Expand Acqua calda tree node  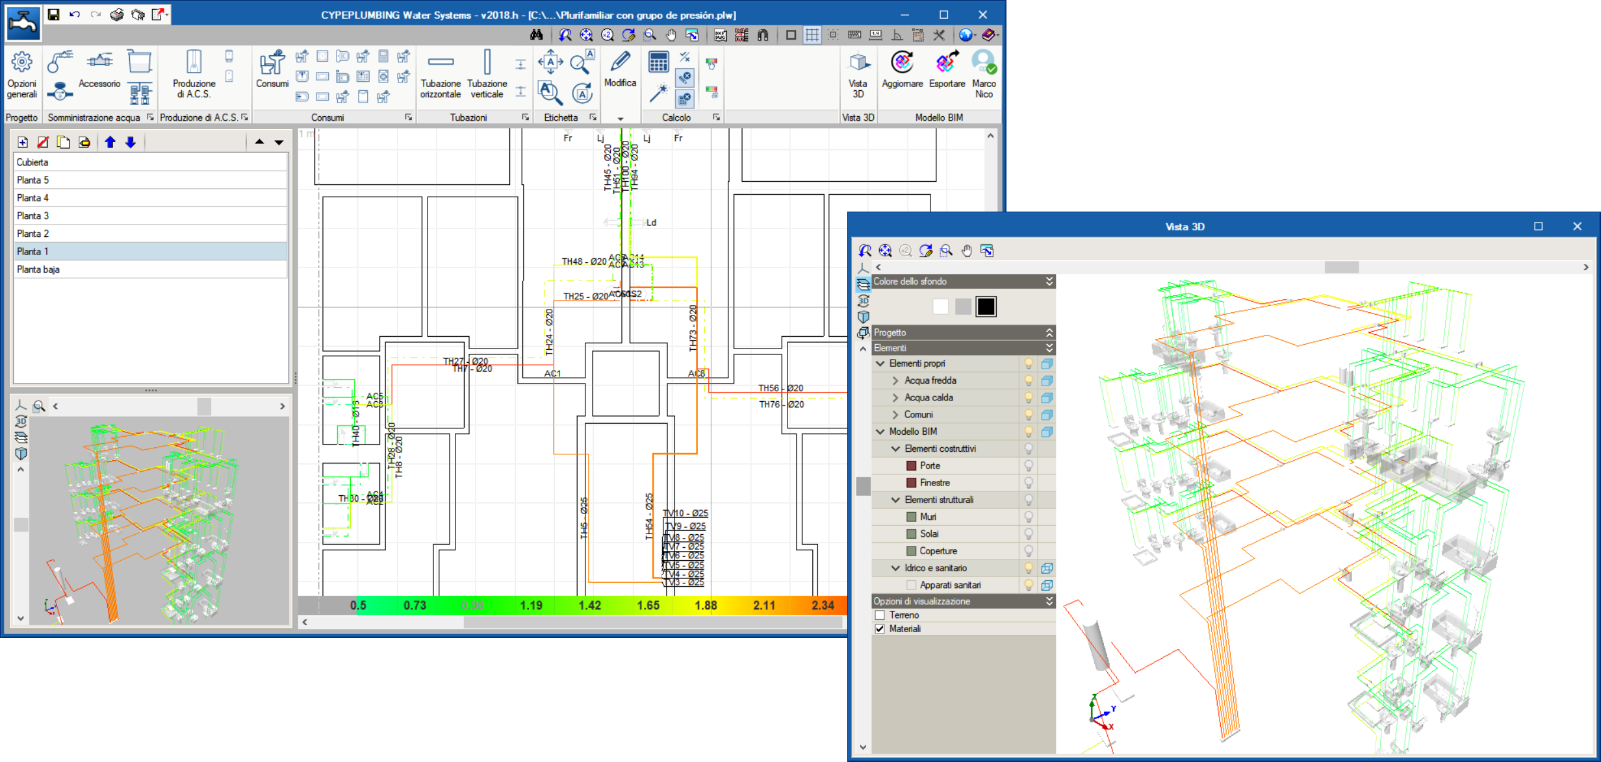895,397
